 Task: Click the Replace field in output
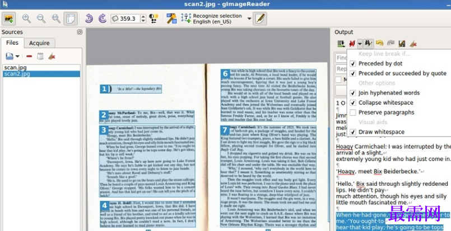[x=341, y=69]
